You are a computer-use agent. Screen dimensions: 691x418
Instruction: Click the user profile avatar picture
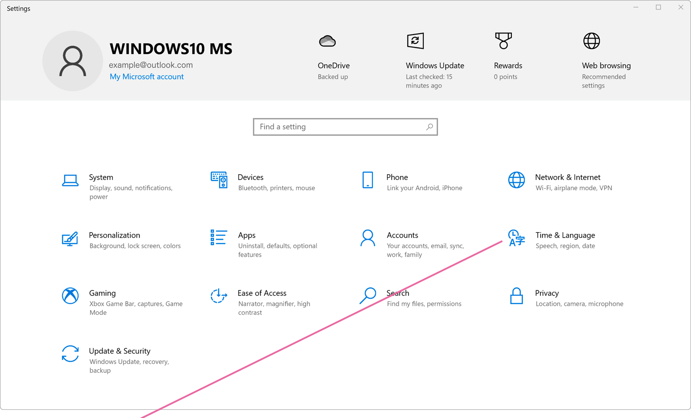click(x=73, y=61)
